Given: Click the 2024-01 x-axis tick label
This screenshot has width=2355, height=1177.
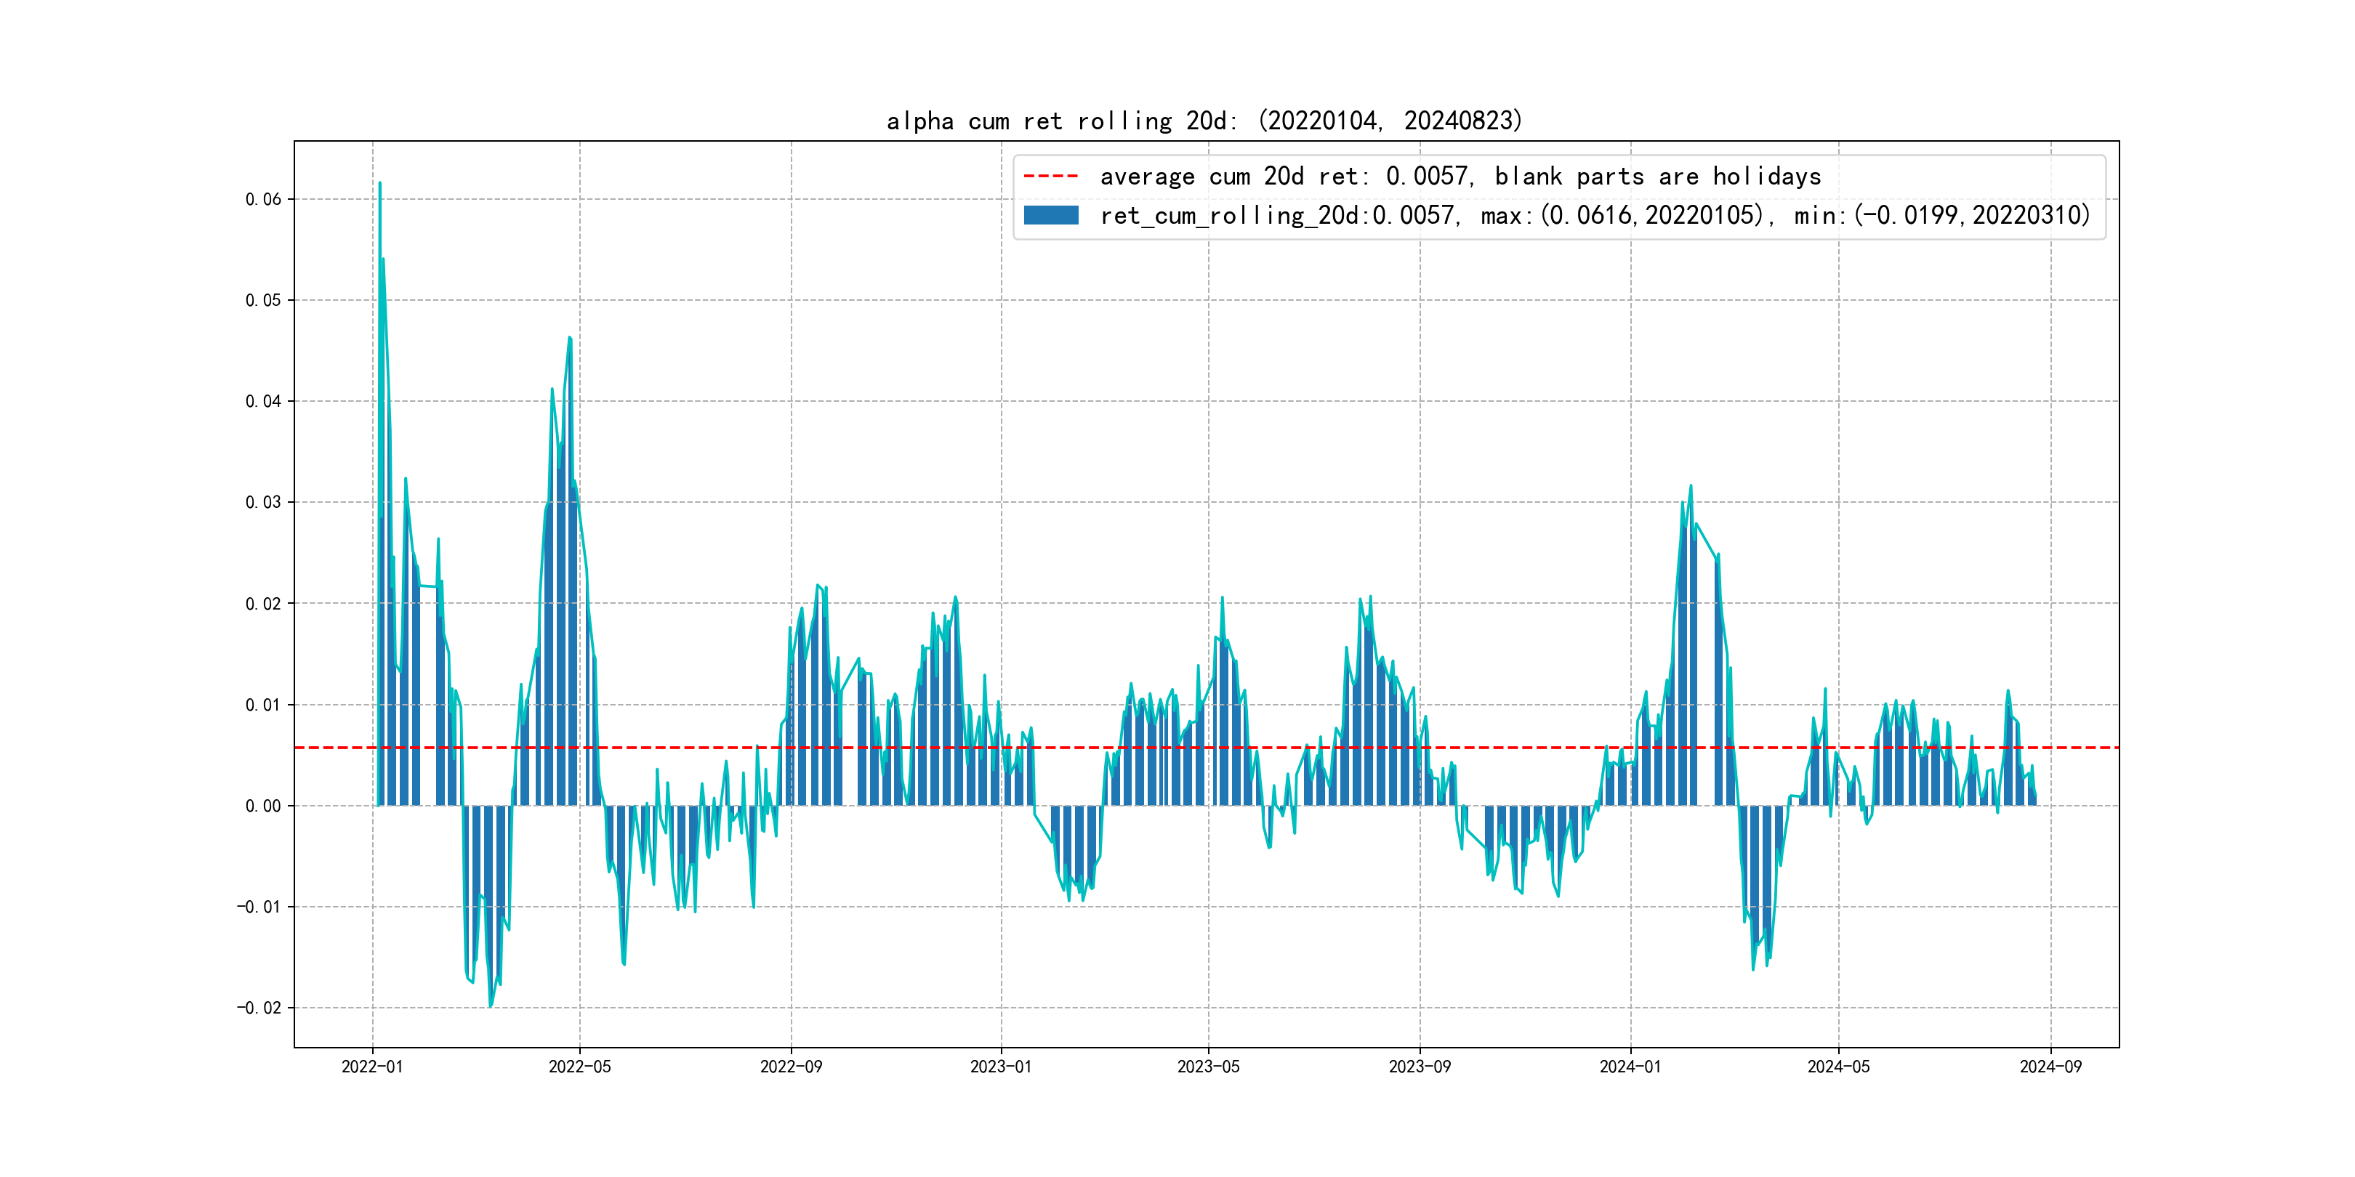Looking at the screenshot, I should point(1630,1067).
